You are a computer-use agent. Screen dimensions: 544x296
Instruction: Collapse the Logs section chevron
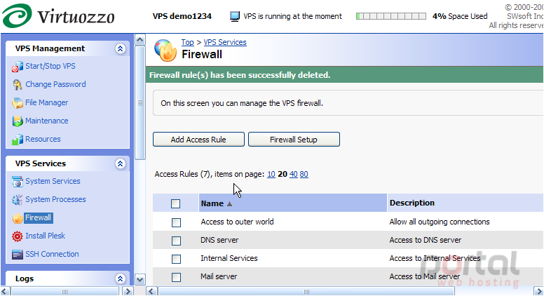[120, 278]
